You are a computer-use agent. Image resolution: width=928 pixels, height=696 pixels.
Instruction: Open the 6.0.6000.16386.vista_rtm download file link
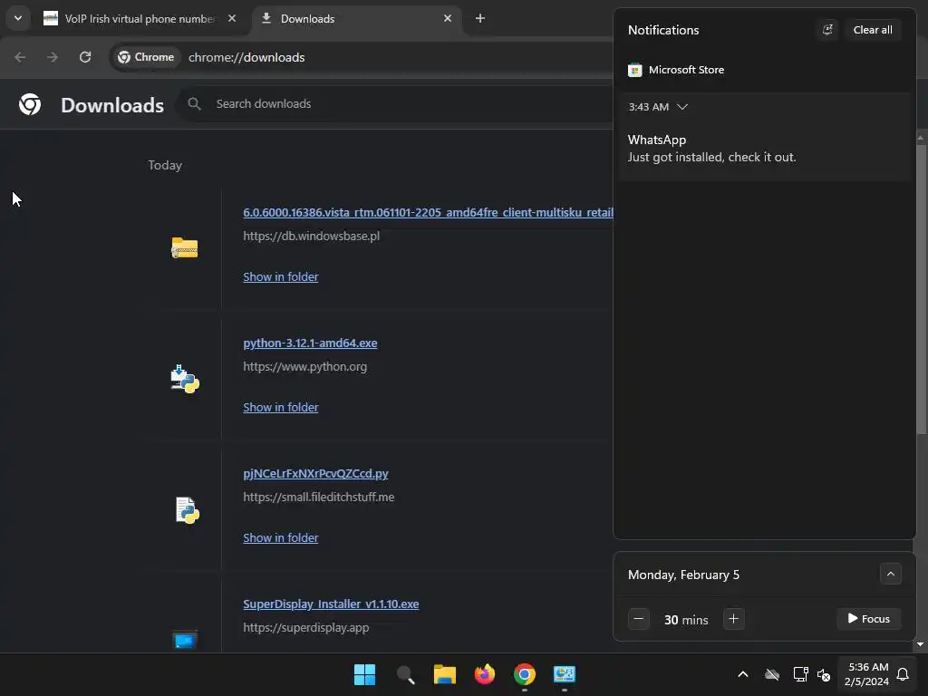[x=428, y=212]
